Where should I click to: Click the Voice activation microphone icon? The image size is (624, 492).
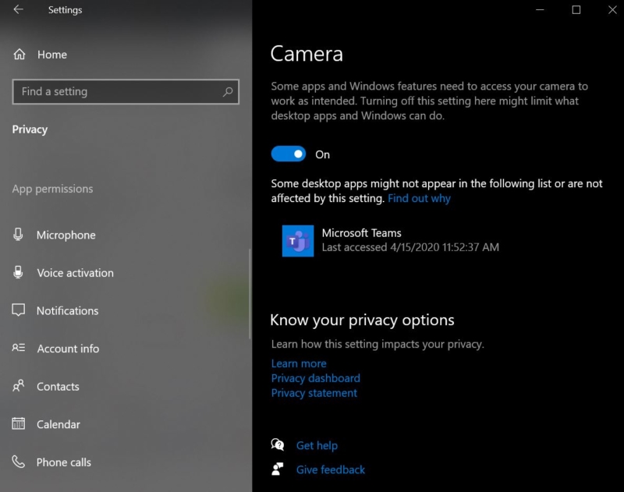pos(18,273)
